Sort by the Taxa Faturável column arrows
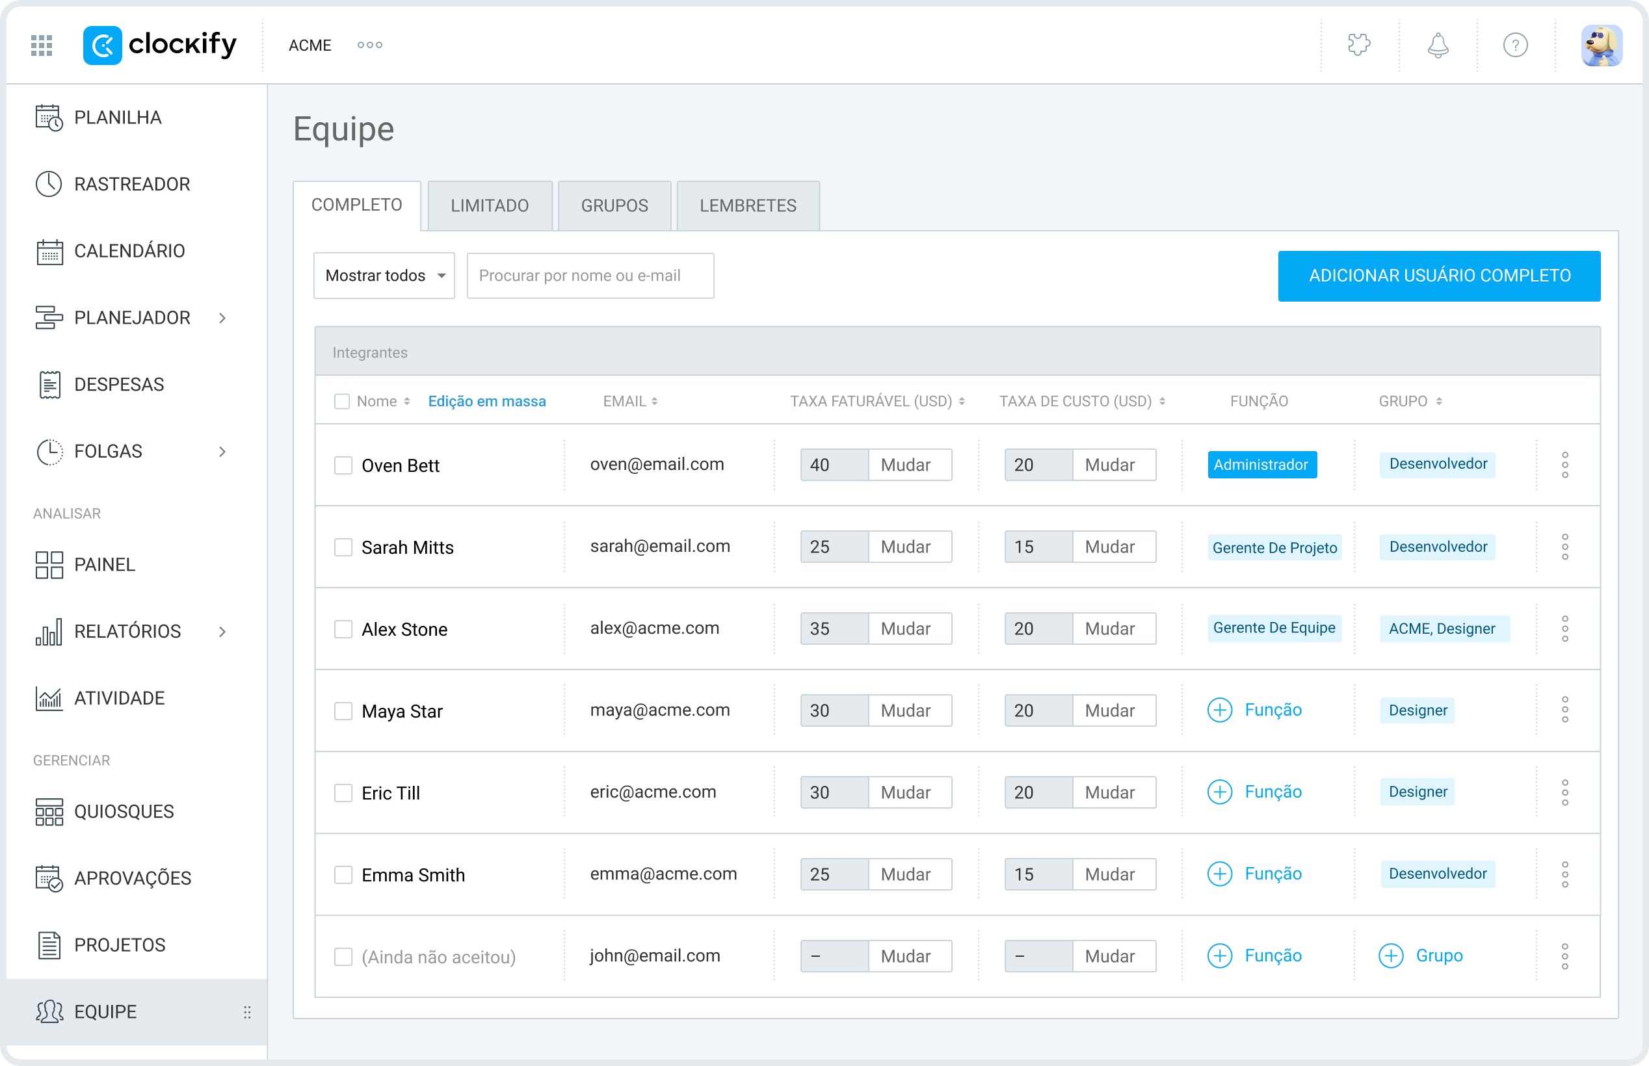Viewport: 1649px width, 1066px height. pyautogui.click(x=964, y=400)
